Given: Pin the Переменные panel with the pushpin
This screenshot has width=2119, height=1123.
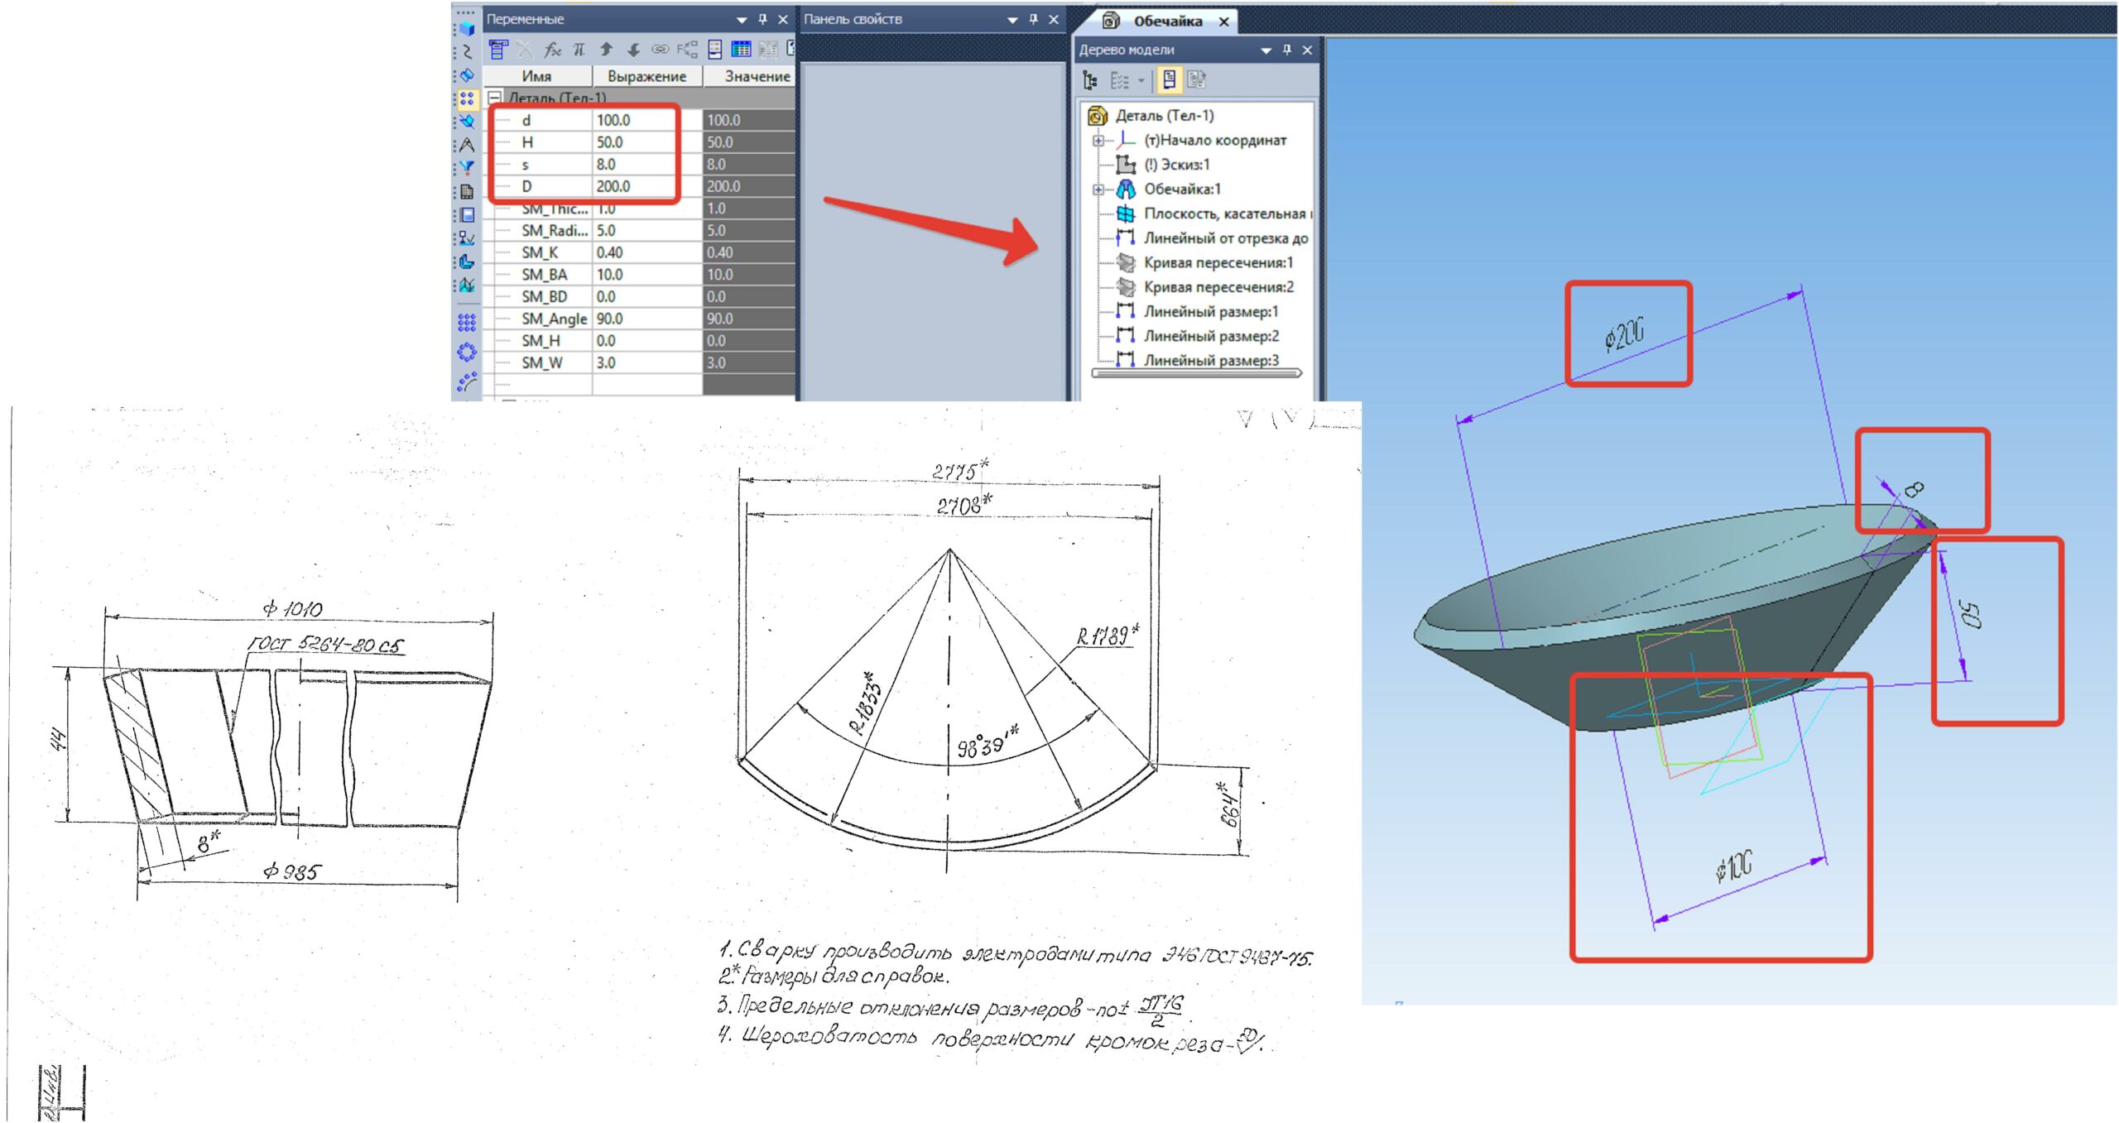Looking at the screenshot, I should (762, 19).
